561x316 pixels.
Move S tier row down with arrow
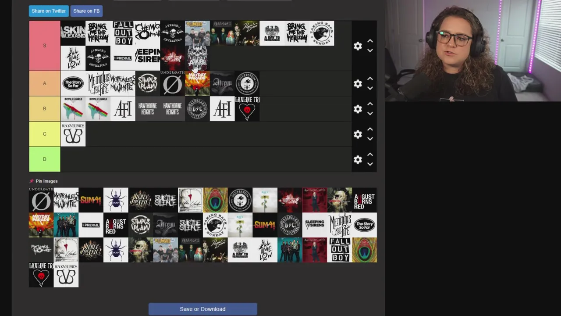370,50
